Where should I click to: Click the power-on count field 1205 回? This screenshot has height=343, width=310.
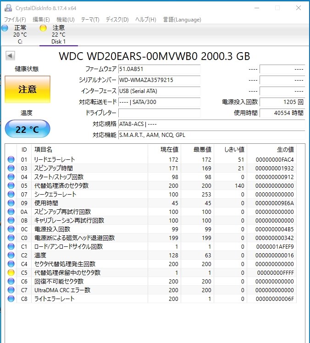pos(282,102)
